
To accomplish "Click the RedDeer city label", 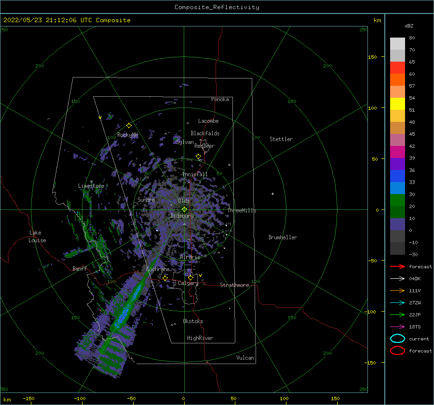I will coord(204,146).
